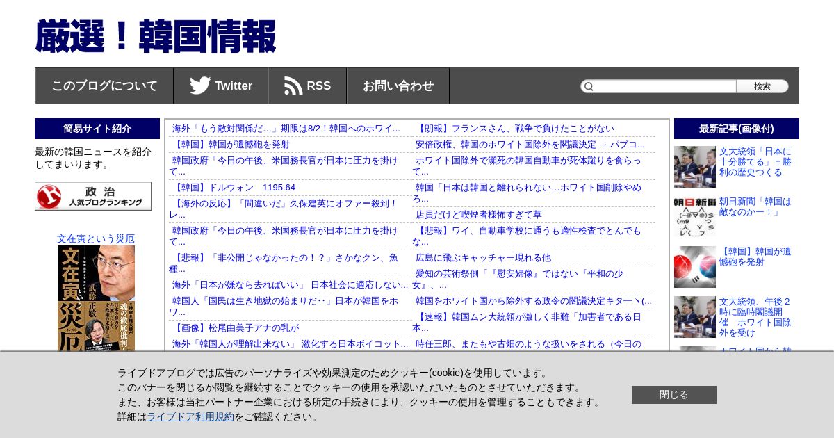Open headline 店員だけど喫煙者様怖すぎて草

click(479, 215)
